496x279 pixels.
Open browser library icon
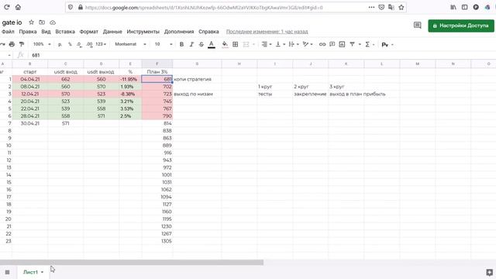453,7
